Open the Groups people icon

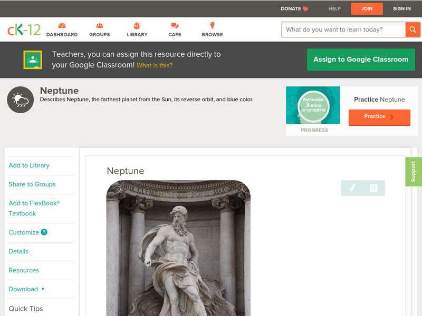coord(100,25)
